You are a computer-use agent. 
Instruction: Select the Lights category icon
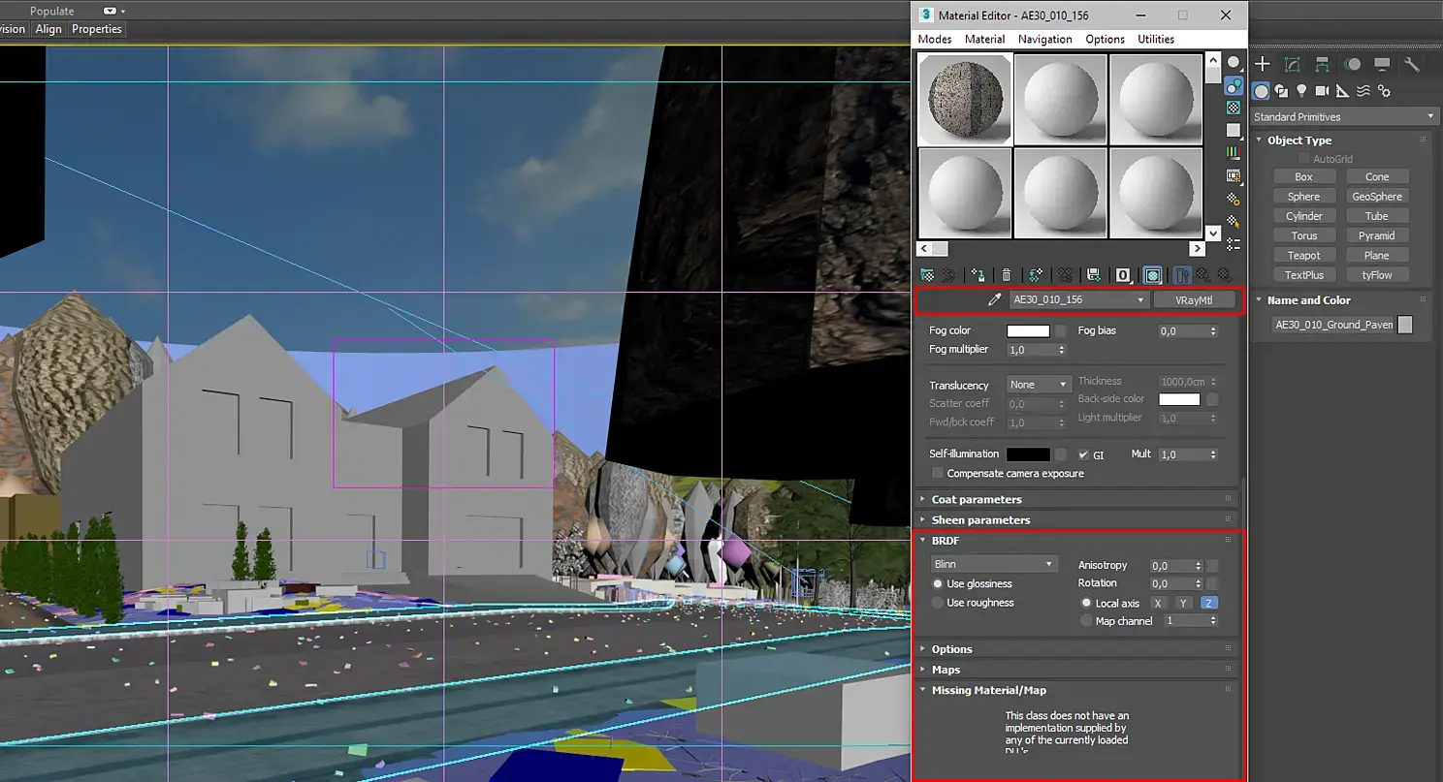coord(1301,91)
